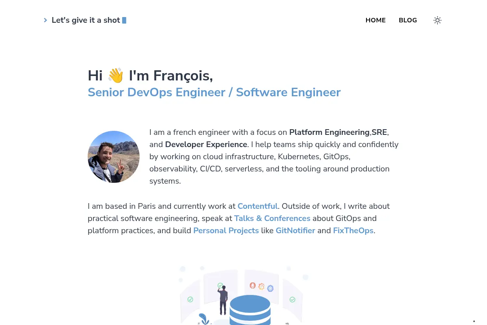Click "Senior DevOps Engineer / Software Engineer" heading
Viewport: 487px width, 325px height.
pyautogui.click(x=214, y=92)
